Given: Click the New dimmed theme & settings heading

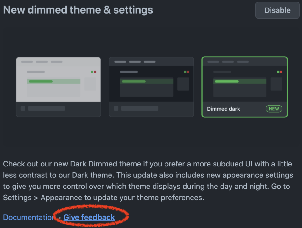Looking at the screenshot, I should 78,10.
